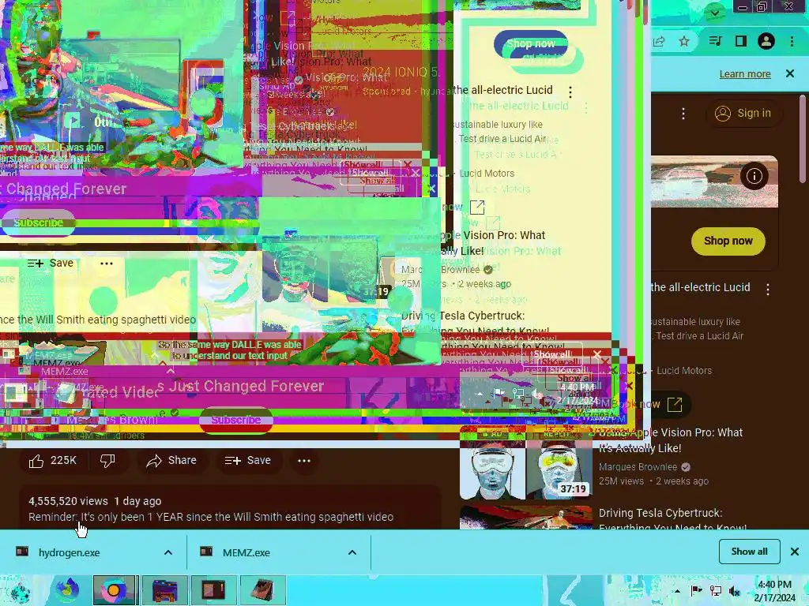Click the muted volume tray icon
This screenshot has width=809, height=606.
[x=735, y=591]
